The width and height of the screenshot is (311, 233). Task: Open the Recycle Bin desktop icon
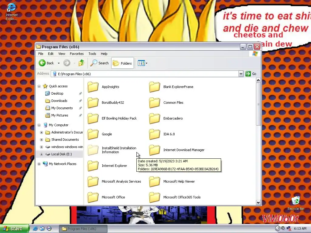296,203
